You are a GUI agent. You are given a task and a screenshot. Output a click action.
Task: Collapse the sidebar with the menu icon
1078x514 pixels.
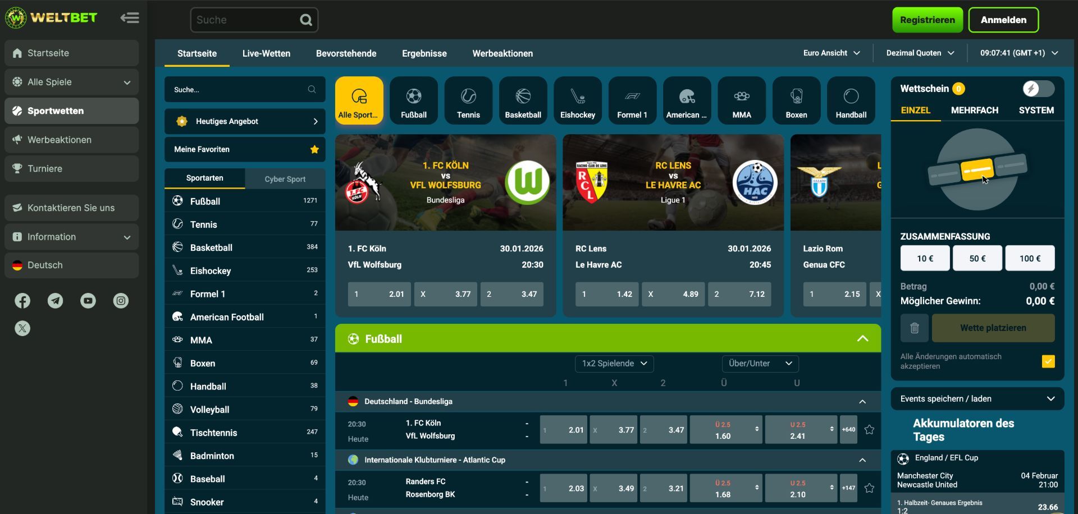click(x=130, y=18)
